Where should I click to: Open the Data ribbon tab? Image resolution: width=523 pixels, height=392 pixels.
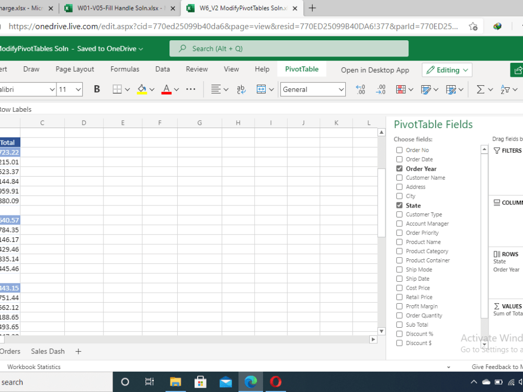pyautogui.click(x=163, y=69)
